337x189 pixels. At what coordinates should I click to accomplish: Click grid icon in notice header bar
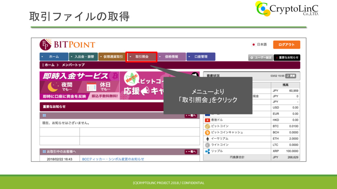pos(44,115)
